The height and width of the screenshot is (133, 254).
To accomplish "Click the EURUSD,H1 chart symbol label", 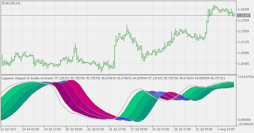I will [x=11, y=3].
